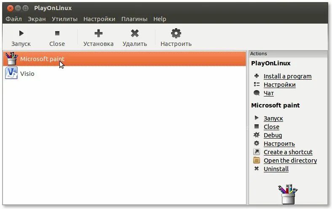The width and height of the screenshot is (332, 209).
Task: Select the 'Visio' text in program list
Action: (27, 74)
